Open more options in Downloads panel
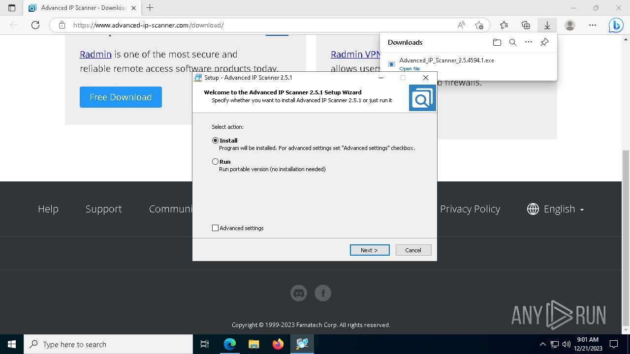 [x=529, y=42]
